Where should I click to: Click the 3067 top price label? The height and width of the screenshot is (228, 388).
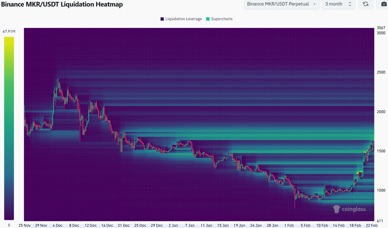click(x=381, y=28)
